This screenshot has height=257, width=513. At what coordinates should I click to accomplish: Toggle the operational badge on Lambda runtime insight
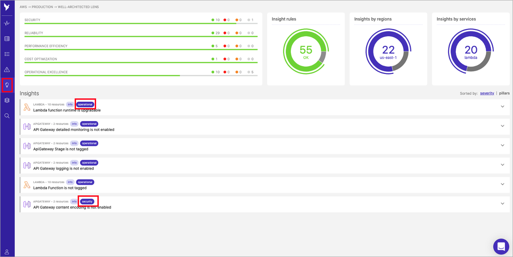[x=85, y=104]
